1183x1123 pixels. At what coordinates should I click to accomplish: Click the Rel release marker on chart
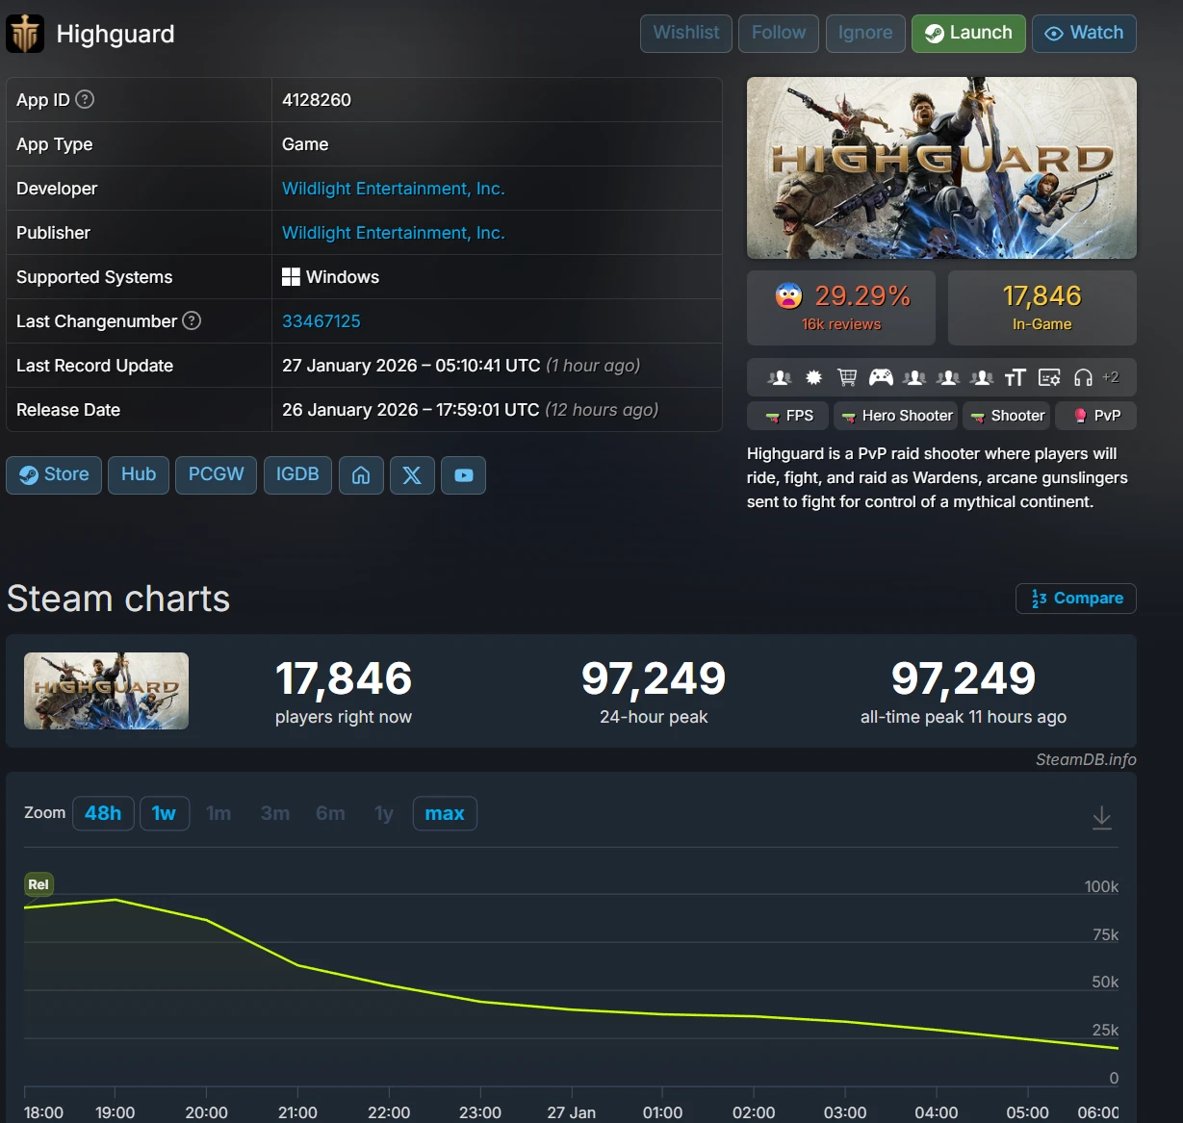pyautogui.click(x=39, y=884)
